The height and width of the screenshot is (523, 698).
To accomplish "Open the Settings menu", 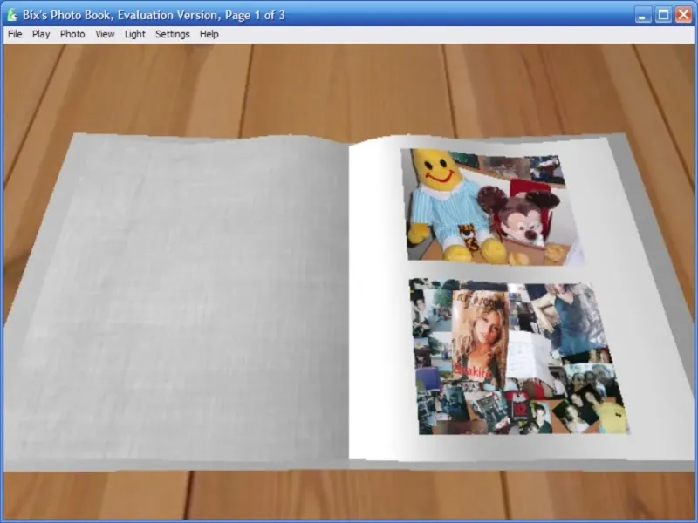I will click(172, 34).
